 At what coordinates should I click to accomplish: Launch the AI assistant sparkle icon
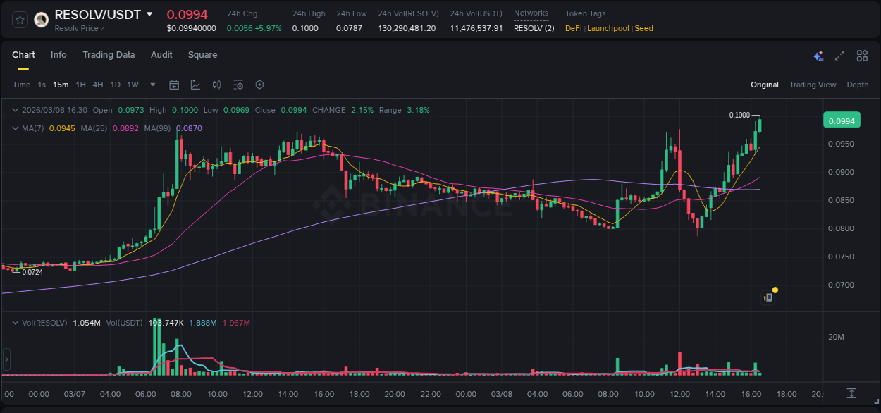(818, 55)
